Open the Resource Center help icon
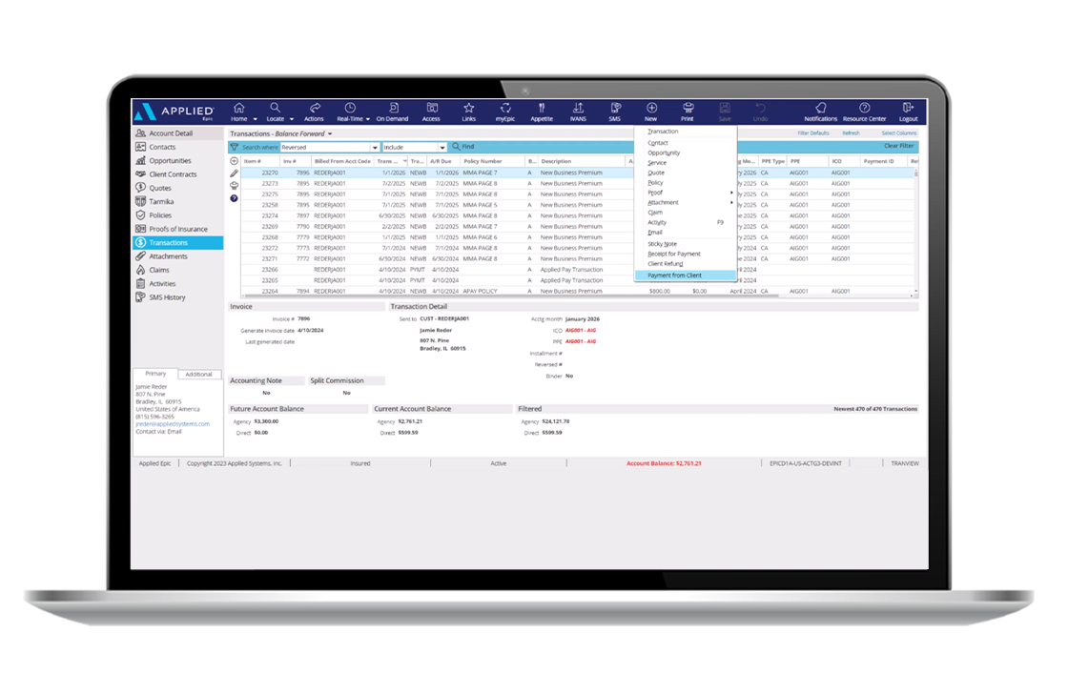This screenshot has width=1068, height=694. [864, 108]
